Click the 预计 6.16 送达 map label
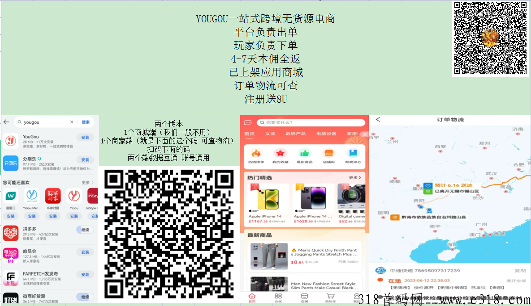Image resolution: width=531 pixels, height=306 pixels. coord(453,185)
